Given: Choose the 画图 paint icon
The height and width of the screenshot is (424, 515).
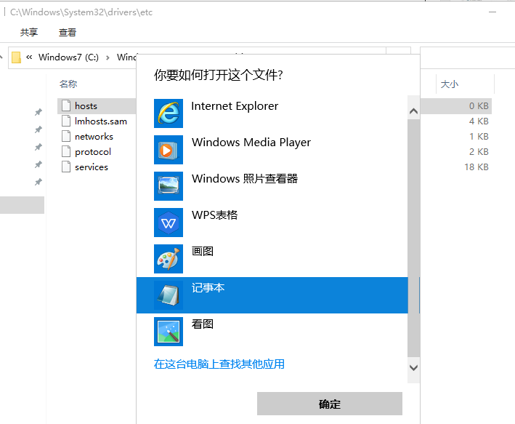Looking at the screenshot, I should (169, 259).
